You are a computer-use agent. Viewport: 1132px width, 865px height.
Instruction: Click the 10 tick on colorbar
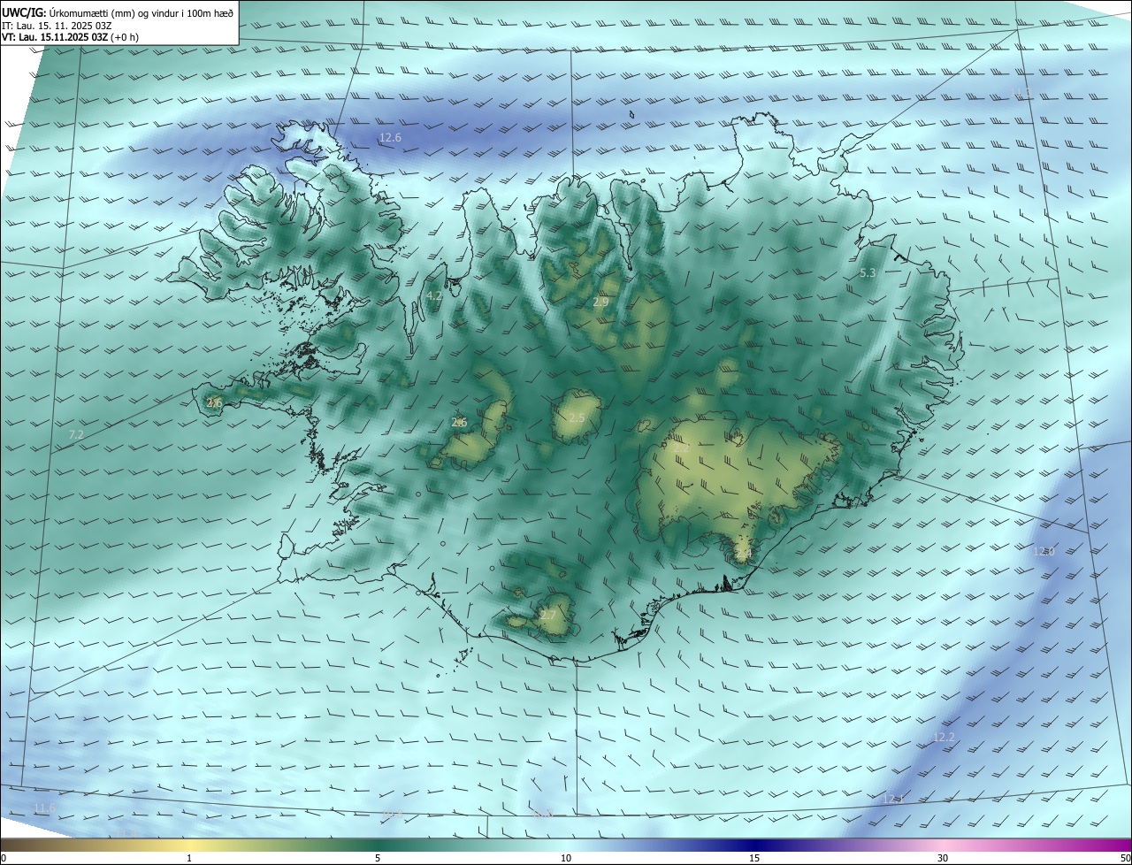pyautogui.click(x=566, y=858)
